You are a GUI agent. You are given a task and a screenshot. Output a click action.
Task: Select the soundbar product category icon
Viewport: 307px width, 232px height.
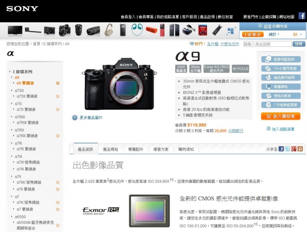coord(33,30)
